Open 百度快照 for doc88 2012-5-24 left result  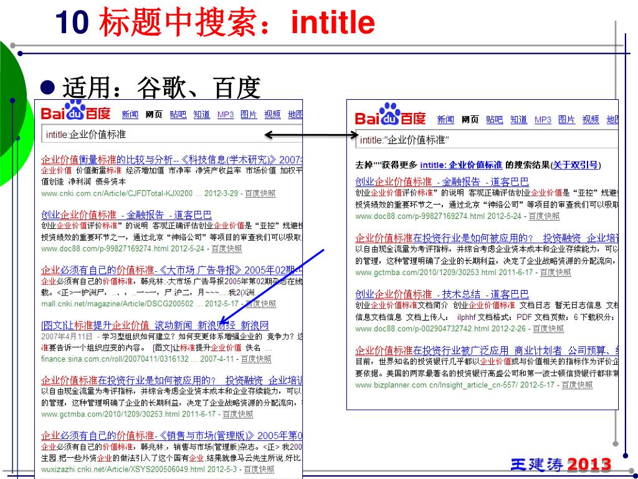point(227,248)
